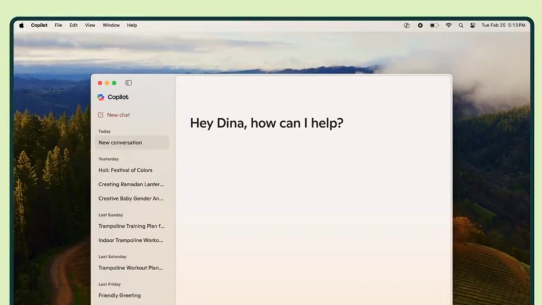Toggle the sidebar panel icon
542x305 pixels.
pos(128,83)
